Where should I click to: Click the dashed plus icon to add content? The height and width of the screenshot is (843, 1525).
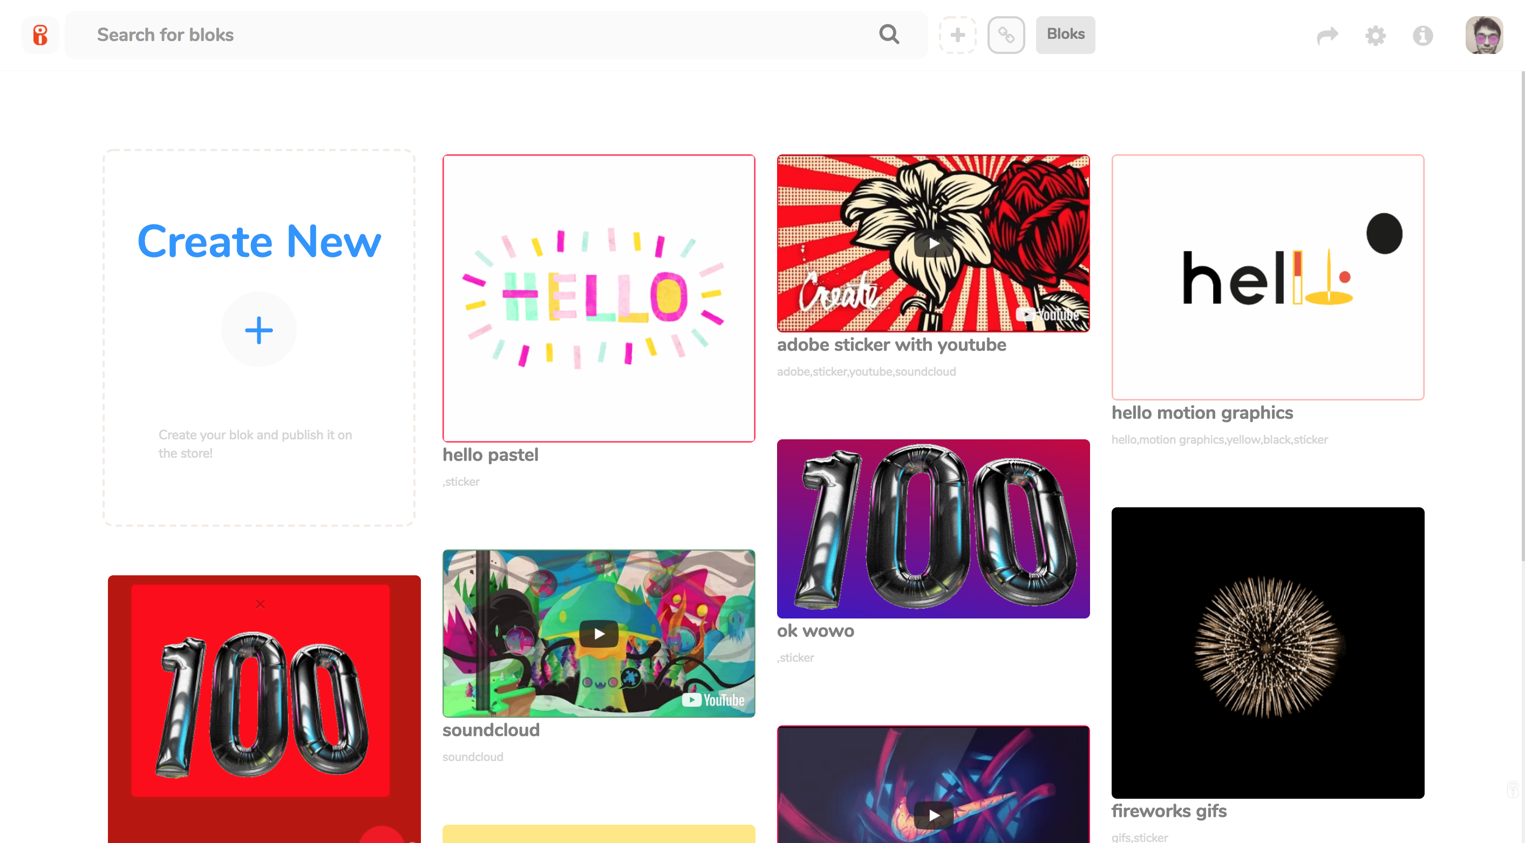pyautogui.click(x=957, y=35)
